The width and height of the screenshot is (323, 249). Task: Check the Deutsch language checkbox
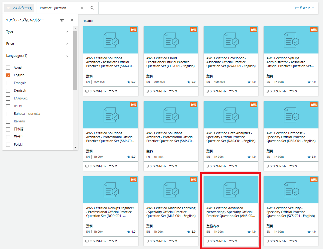point(8,91)
